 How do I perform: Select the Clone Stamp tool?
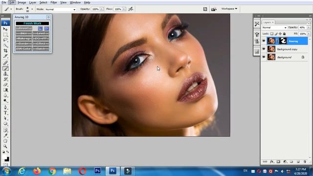(5, 74)
